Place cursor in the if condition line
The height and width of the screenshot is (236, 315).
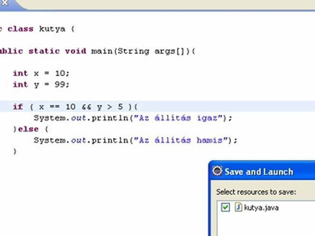(157, 107)
